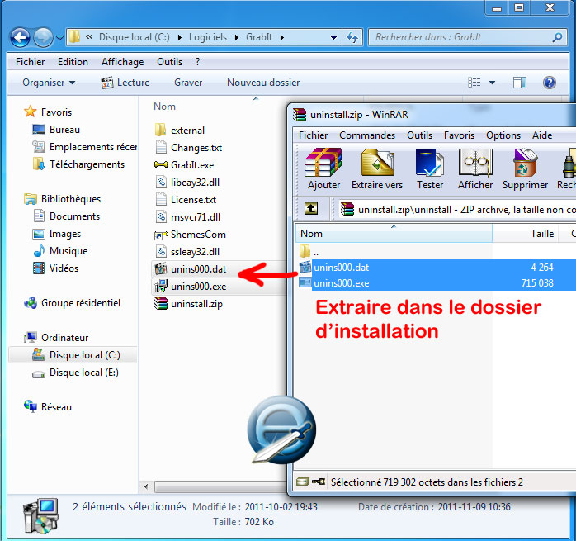576x541 pixels.
Task: Click the Nom column header in WinRAR
Action: tap(394, 234)
